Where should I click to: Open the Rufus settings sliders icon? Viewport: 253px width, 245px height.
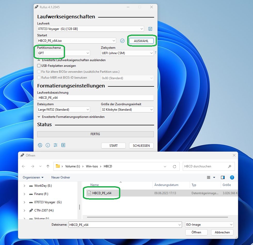[56, 145]
